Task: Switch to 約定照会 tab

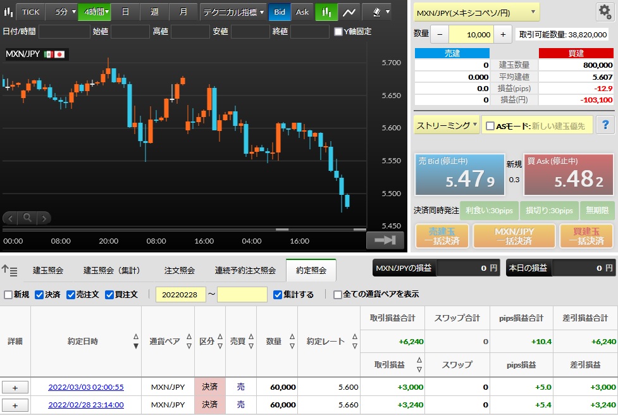Action: tap(311, 270)
